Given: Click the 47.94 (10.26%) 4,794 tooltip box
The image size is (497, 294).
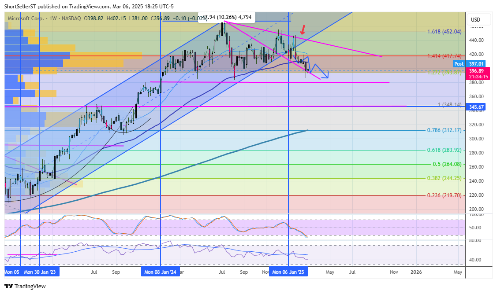Looking at the screenshot, I should click(x=228, y=17).
